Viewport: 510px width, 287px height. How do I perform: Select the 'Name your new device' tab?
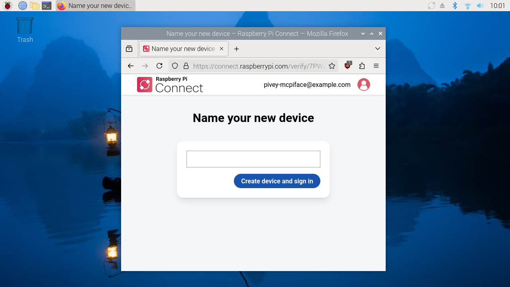tap(184, 49)
